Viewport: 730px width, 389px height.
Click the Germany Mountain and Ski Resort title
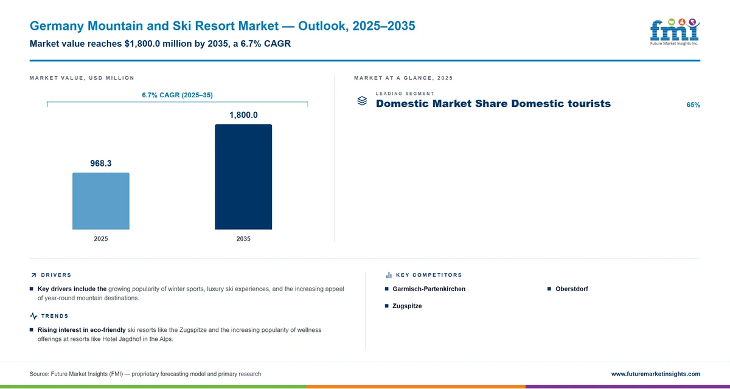[222, 26]
